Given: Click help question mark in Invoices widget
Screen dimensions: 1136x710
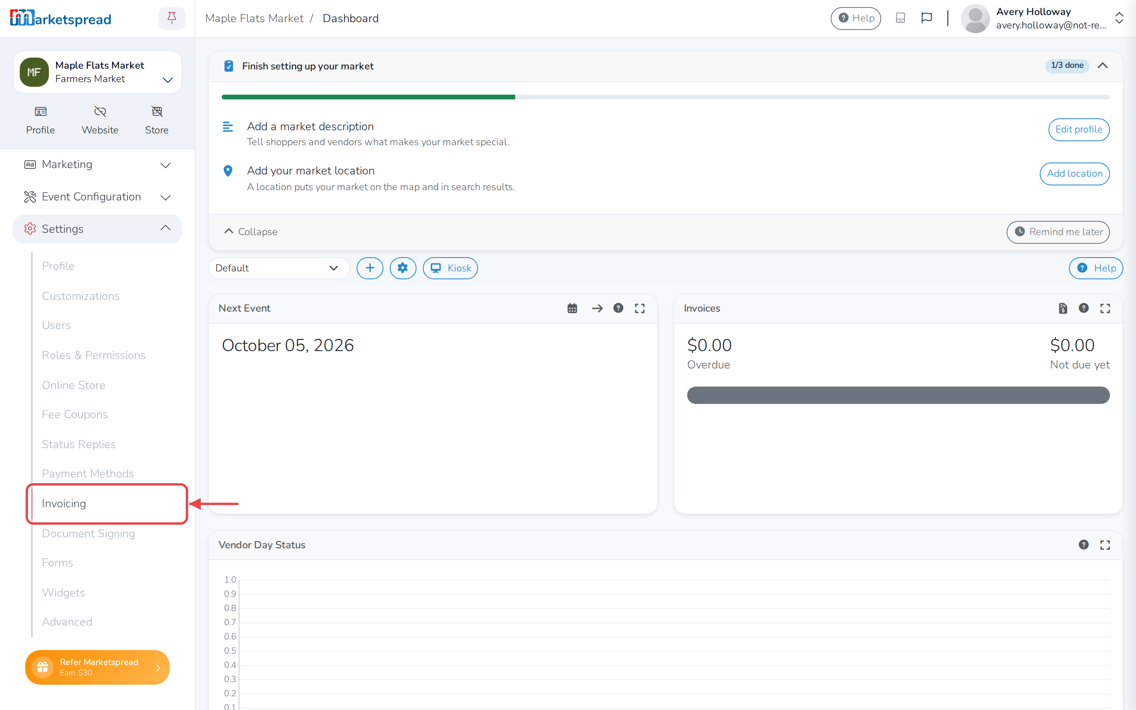Looking at the screenshot, I should click(1084, 308).
